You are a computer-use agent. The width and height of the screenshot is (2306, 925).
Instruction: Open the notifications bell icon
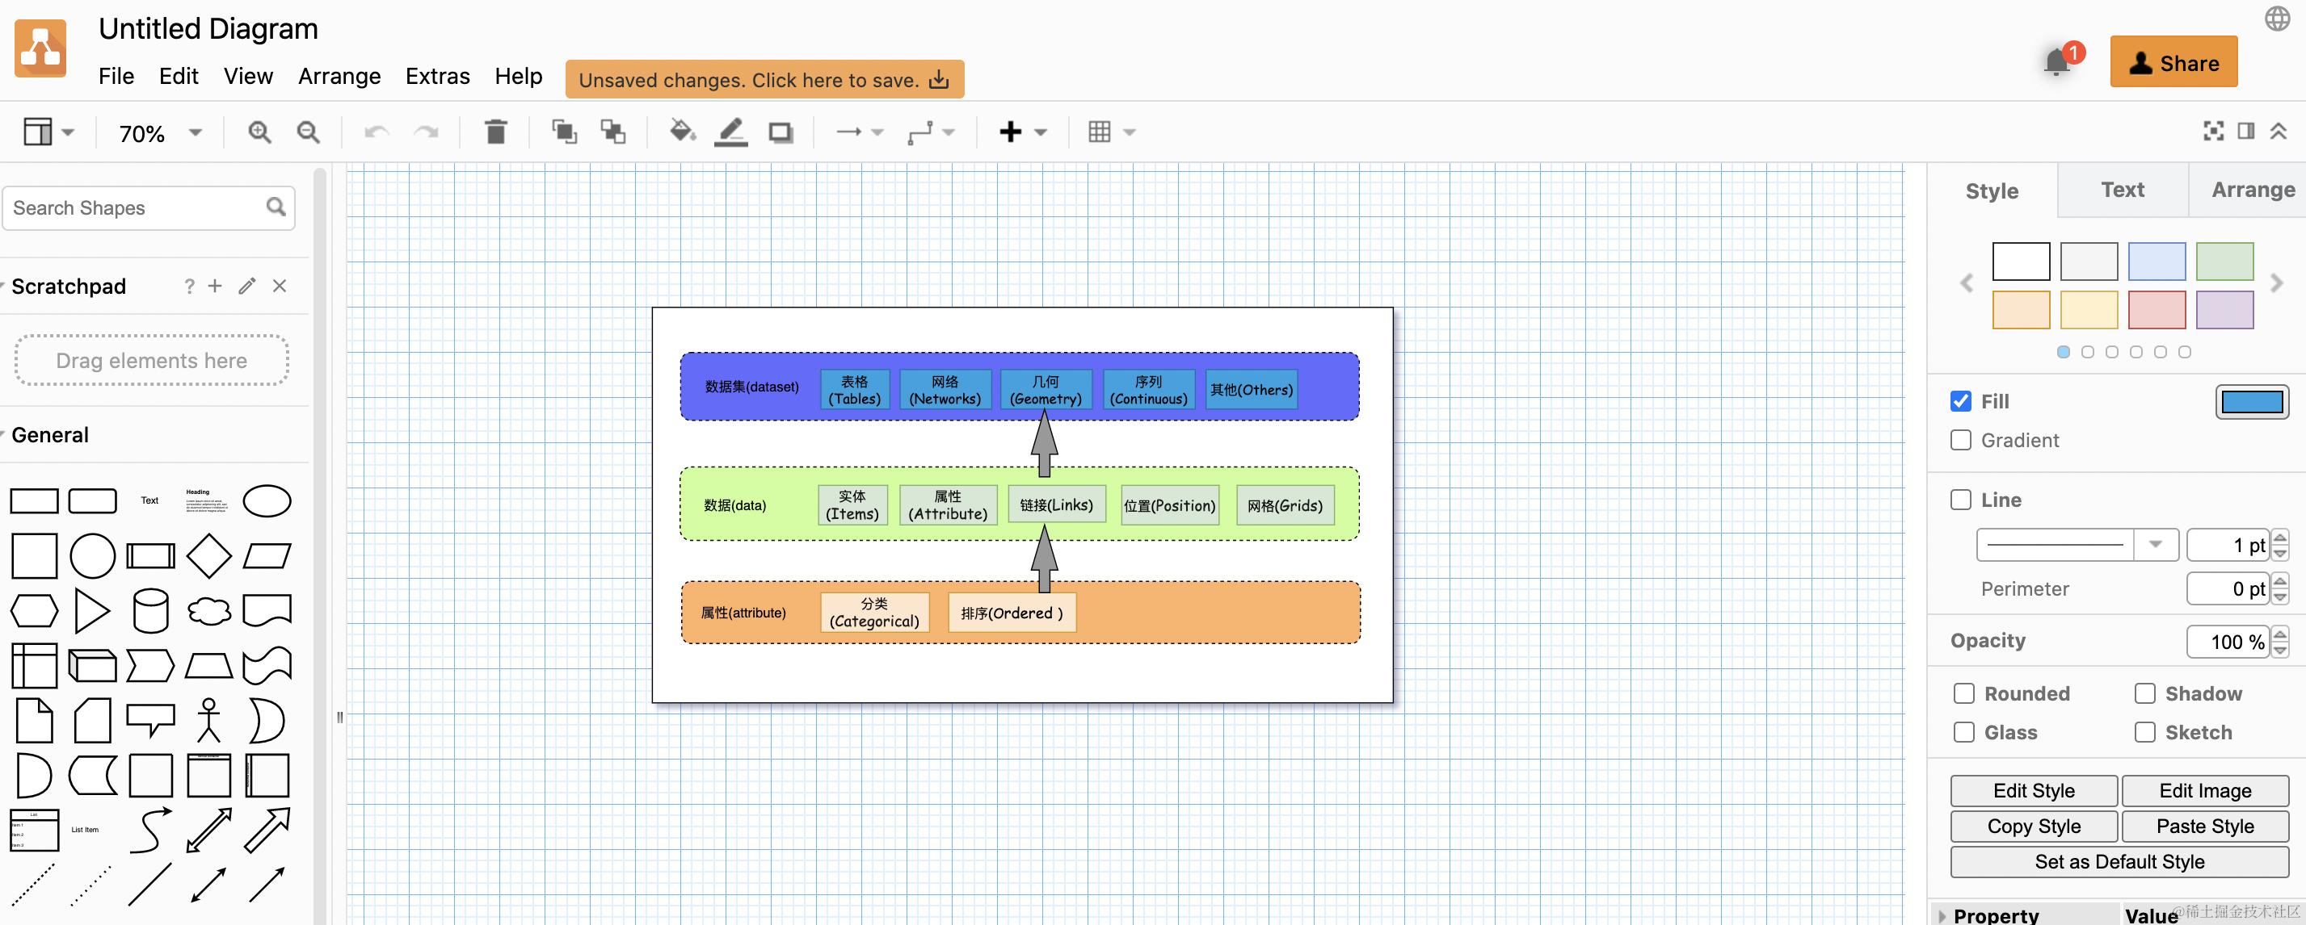coord(2057,63)
